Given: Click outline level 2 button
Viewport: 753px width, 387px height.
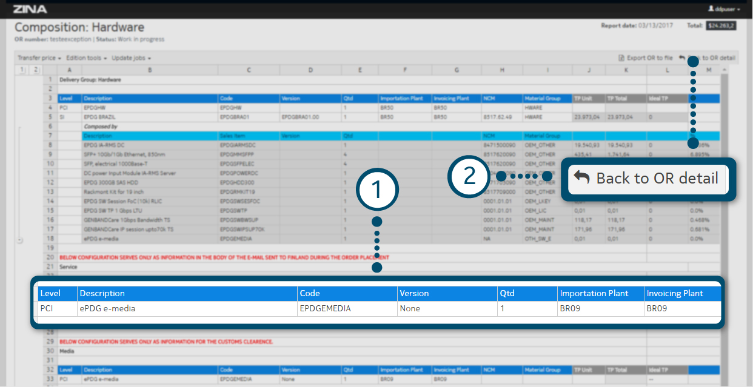Looking at the screenshot, I should 36,70.
